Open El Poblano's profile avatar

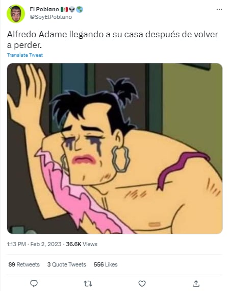[x=16, y=14]
